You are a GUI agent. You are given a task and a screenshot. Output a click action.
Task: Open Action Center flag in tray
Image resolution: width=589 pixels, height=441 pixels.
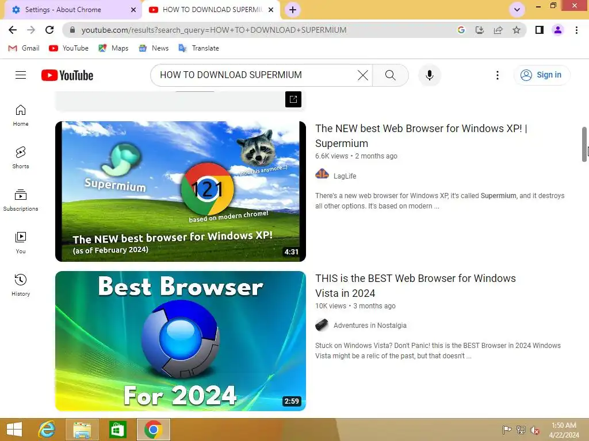tap(507, 430)
